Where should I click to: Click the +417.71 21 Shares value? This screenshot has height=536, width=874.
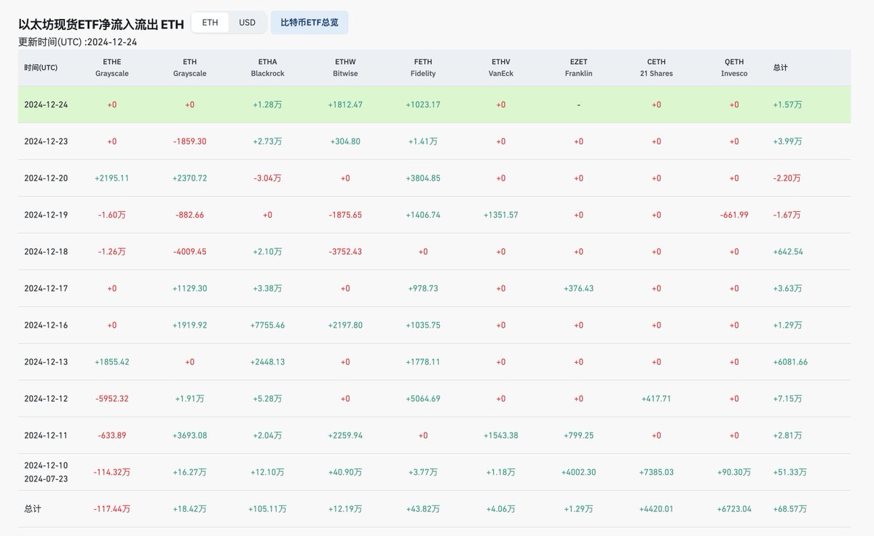click(656, 398)
